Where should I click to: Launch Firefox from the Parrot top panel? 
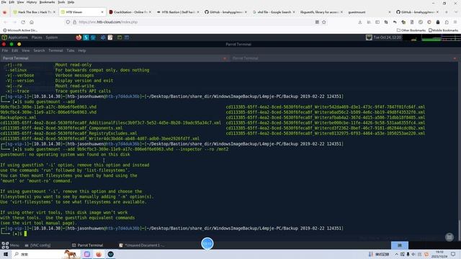tap(79, 37)
